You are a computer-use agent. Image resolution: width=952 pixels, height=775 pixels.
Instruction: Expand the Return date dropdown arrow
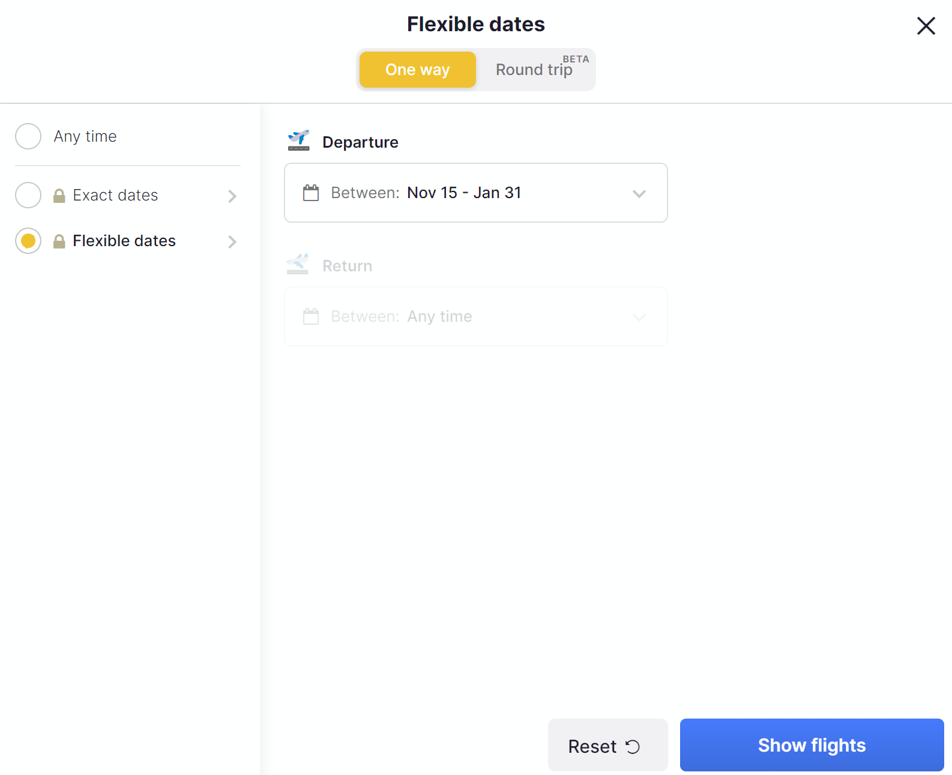pyautogui.click(x=639, y=317)
